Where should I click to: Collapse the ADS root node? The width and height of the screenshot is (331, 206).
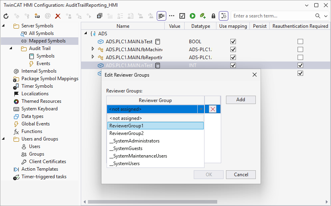pos(86,33)
